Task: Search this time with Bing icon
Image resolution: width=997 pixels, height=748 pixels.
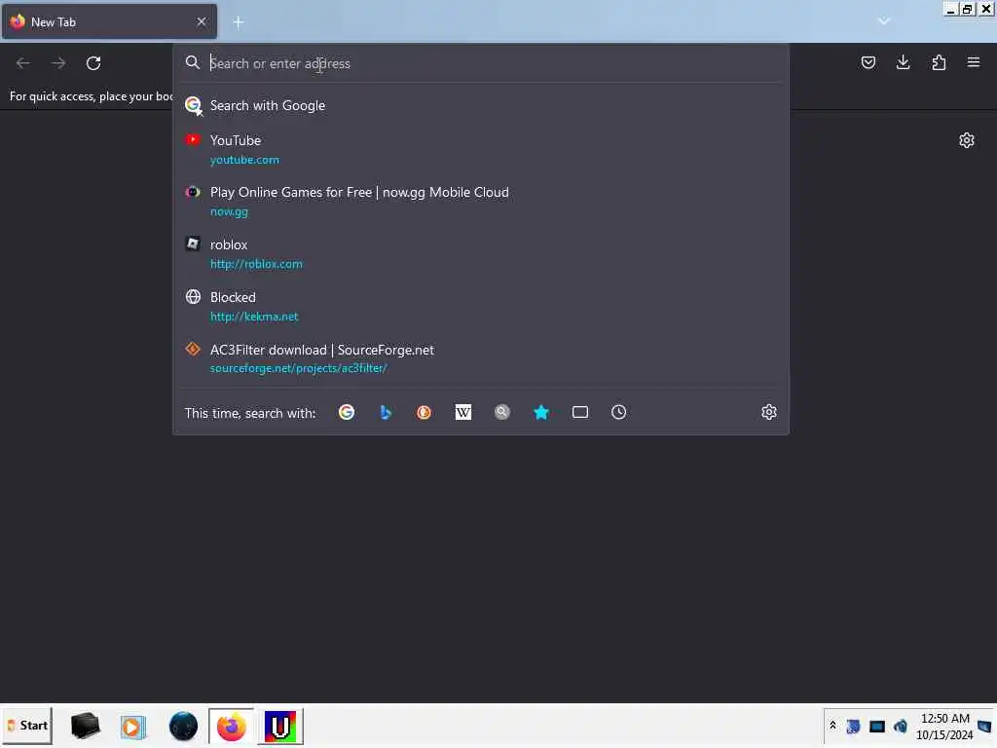Action: pos(386,412)
